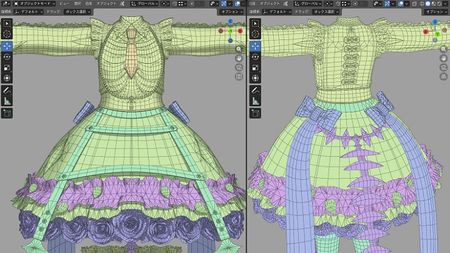Open the グローバル orientation dropdown in the left viewport

144,4
